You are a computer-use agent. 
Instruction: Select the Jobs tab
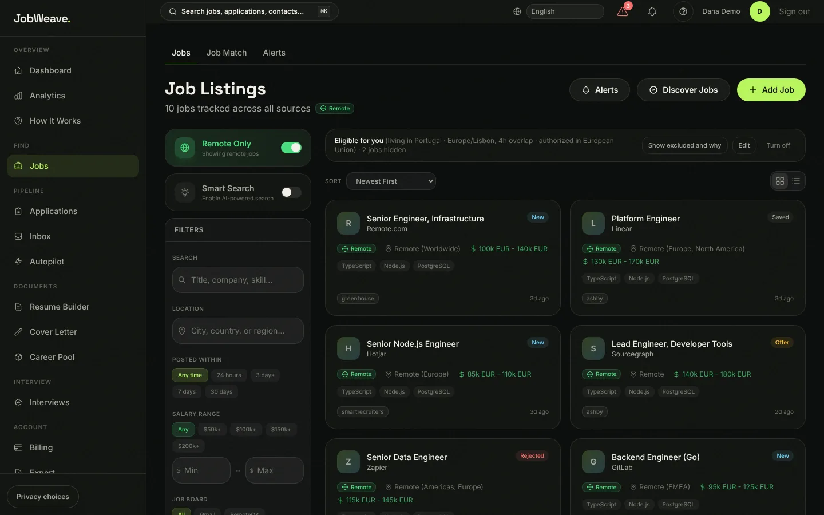[181, 53]
